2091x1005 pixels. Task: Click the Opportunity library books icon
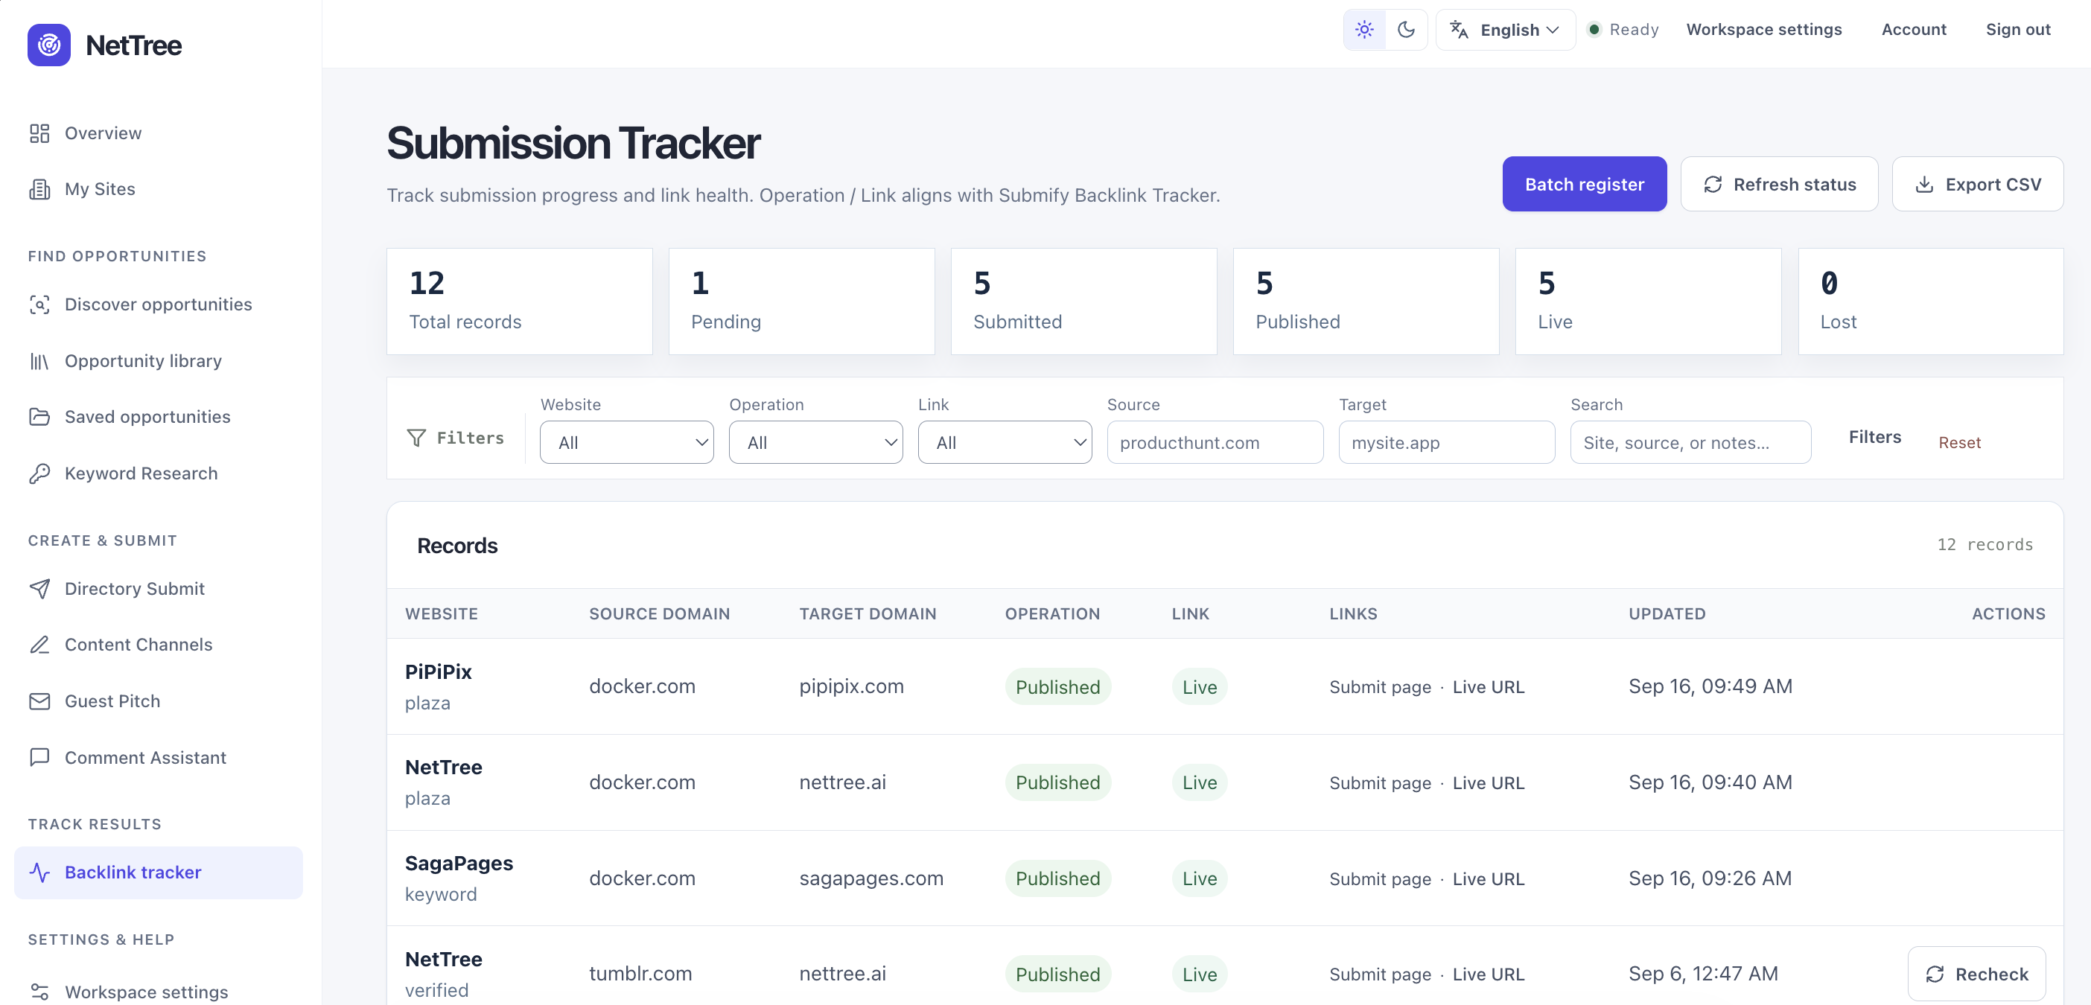tap(39, 360)
